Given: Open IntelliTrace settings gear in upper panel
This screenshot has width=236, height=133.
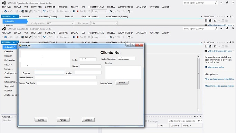Looking at the screenshot, I should (215, 21).
